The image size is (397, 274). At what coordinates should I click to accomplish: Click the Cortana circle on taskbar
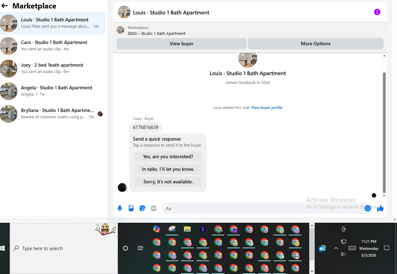pos(125,248)
